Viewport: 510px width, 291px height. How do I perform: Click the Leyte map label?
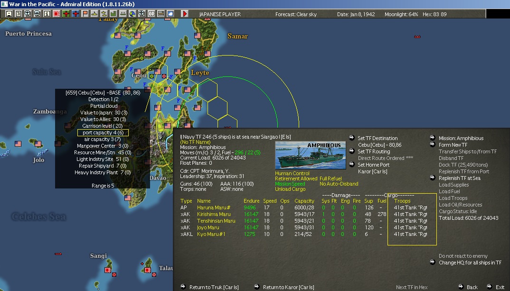click(x=200, y=73)
